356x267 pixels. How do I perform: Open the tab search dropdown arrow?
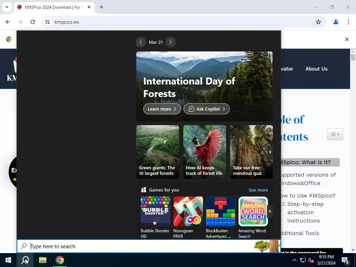coord(7,7)
